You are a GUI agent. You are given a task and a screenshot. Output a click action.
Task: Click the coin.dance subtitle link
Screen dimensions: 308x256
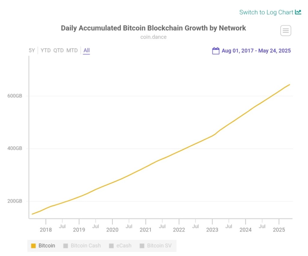click(153, 37)
